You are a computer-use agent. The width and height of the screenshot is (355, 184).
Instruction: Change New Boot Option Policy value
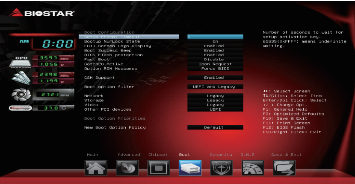click(x=215, y=127)
